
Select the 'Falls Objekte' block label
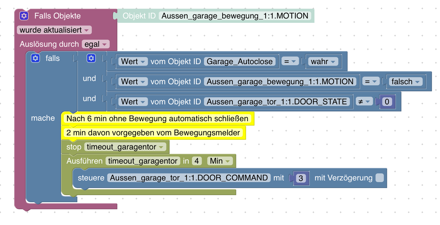point(57,16)
